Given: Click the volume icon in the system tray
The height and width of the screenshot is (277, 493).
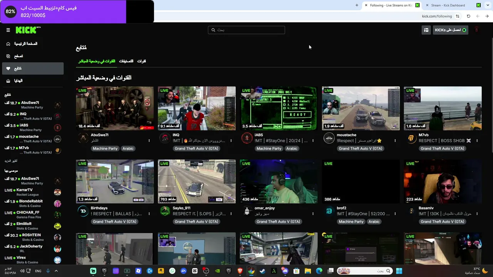Looking at the screenshot, I should pyautogui.click(x=22, y=271).
